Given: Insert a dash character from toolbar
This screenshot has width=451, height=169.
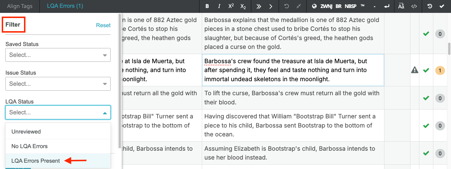Looking at the screenshot, I should pos(374,6).
